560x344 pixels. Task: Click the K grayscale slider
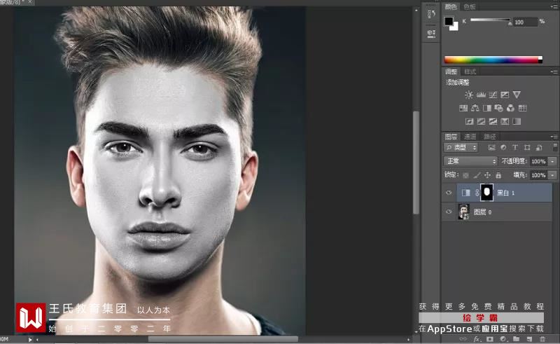[491, 20]
